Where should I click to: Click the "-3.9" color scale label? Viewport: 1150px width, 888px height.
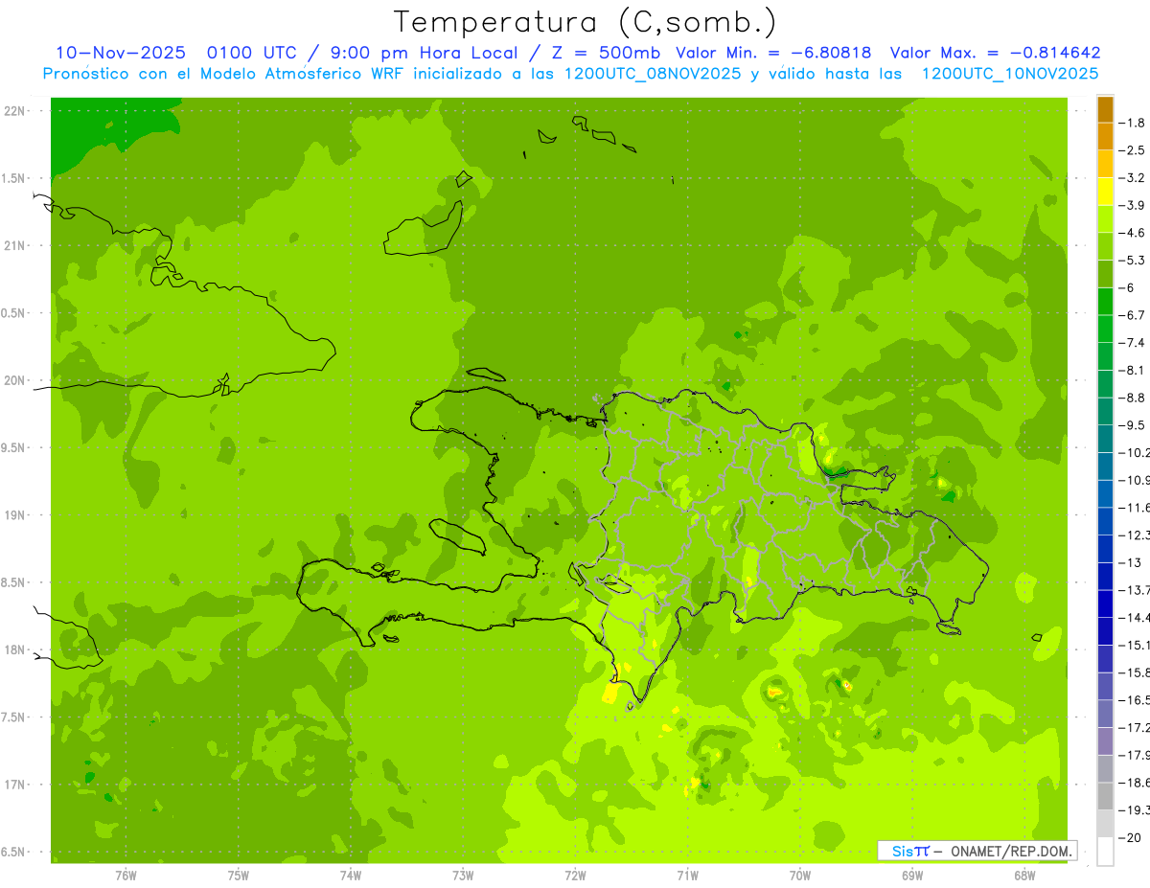pyautogui.click(x=1133, y=205)
